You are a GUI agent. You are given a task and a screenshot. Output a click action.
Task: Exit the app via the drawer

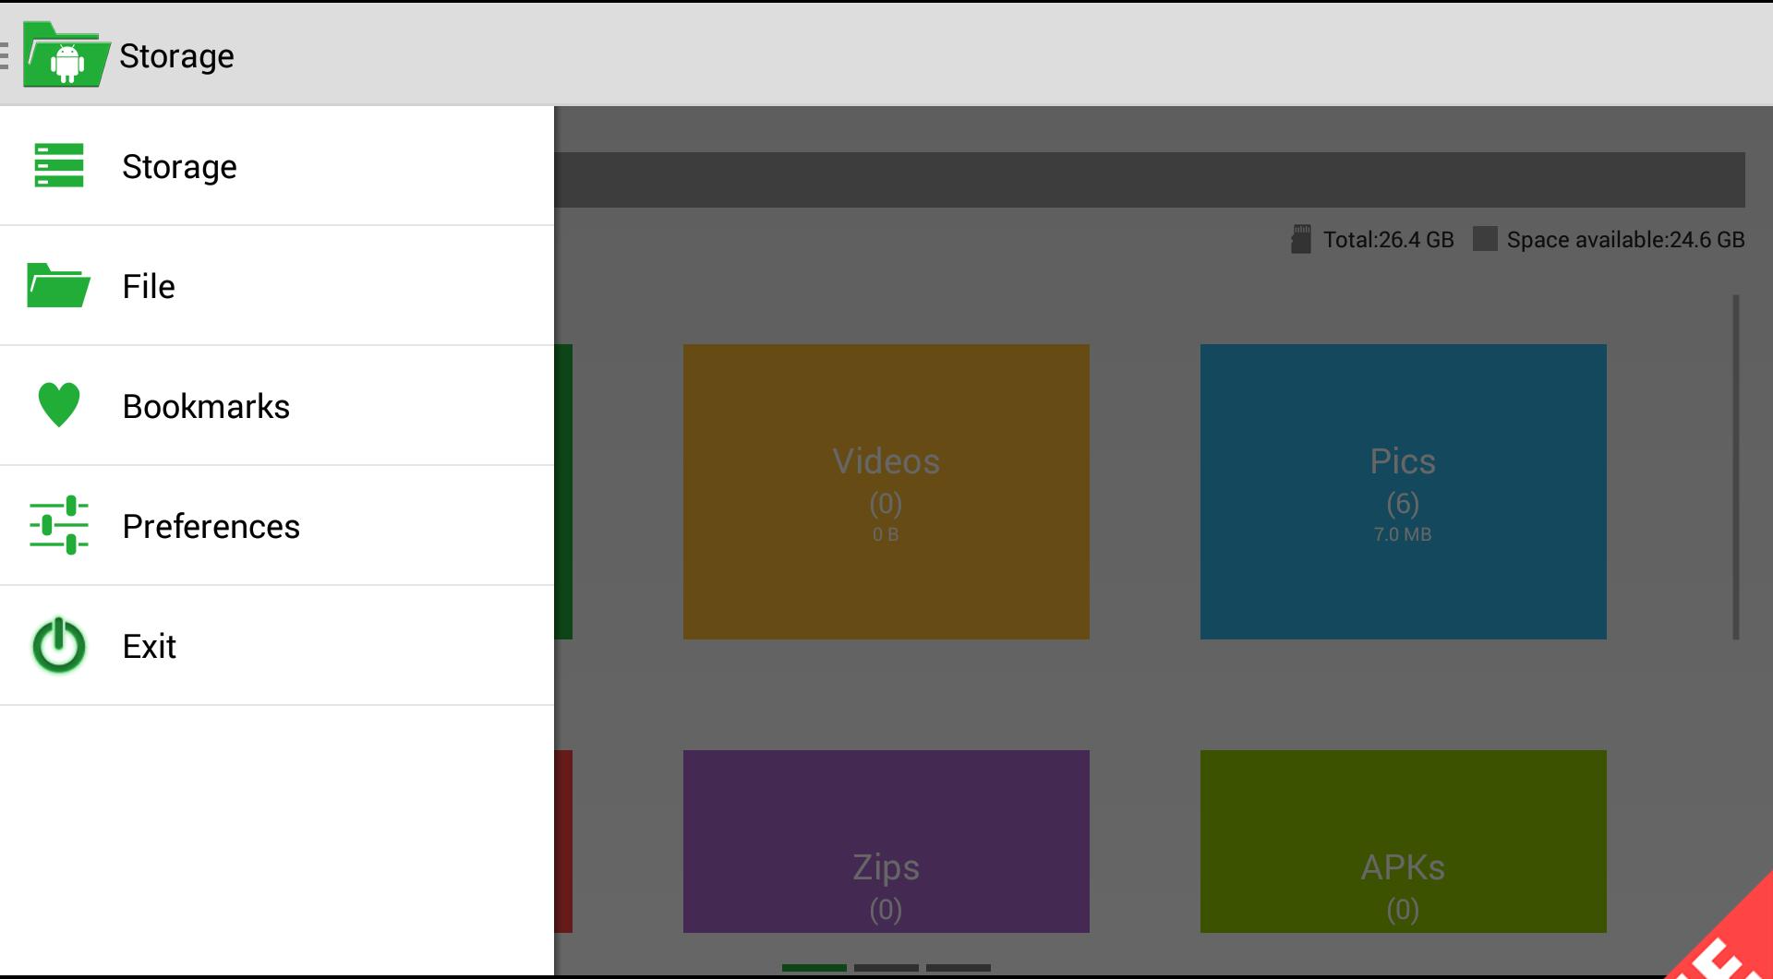pos(150,646)
